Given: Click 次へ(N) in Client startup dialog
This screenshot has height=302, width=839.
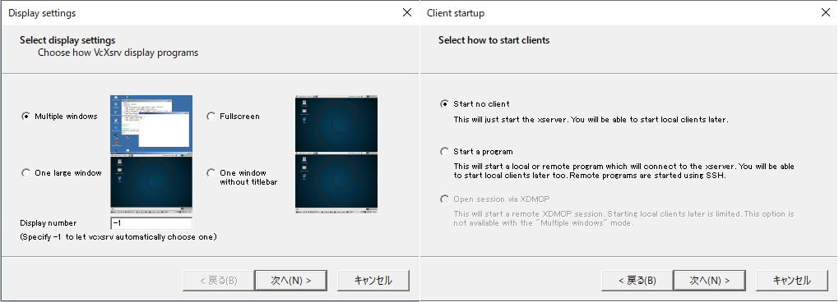Looking at the screenshot, I should click(710, 280).
